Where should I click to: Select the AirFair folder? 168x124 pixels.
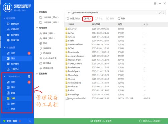70,33
